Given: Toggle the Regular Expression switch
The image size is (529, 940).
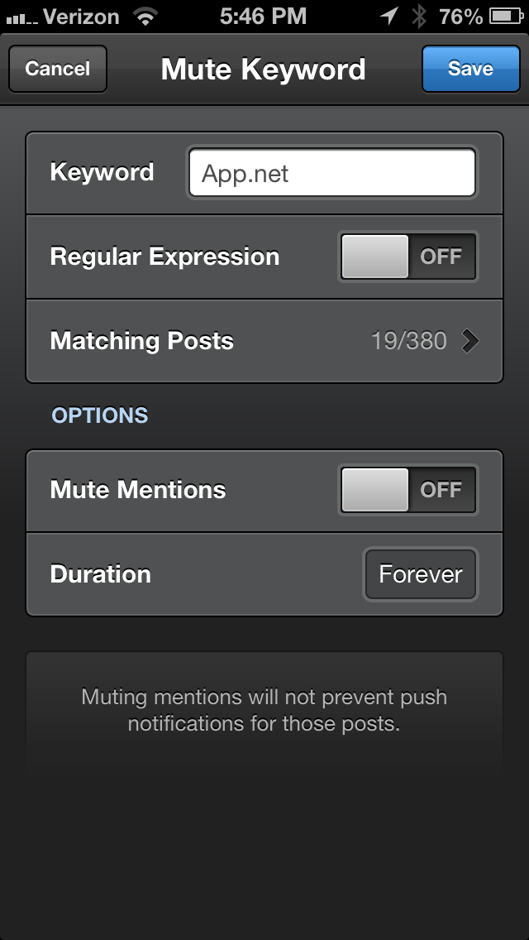Looking at the screenshot, I should pyautogui.click(x=408, y=257).
